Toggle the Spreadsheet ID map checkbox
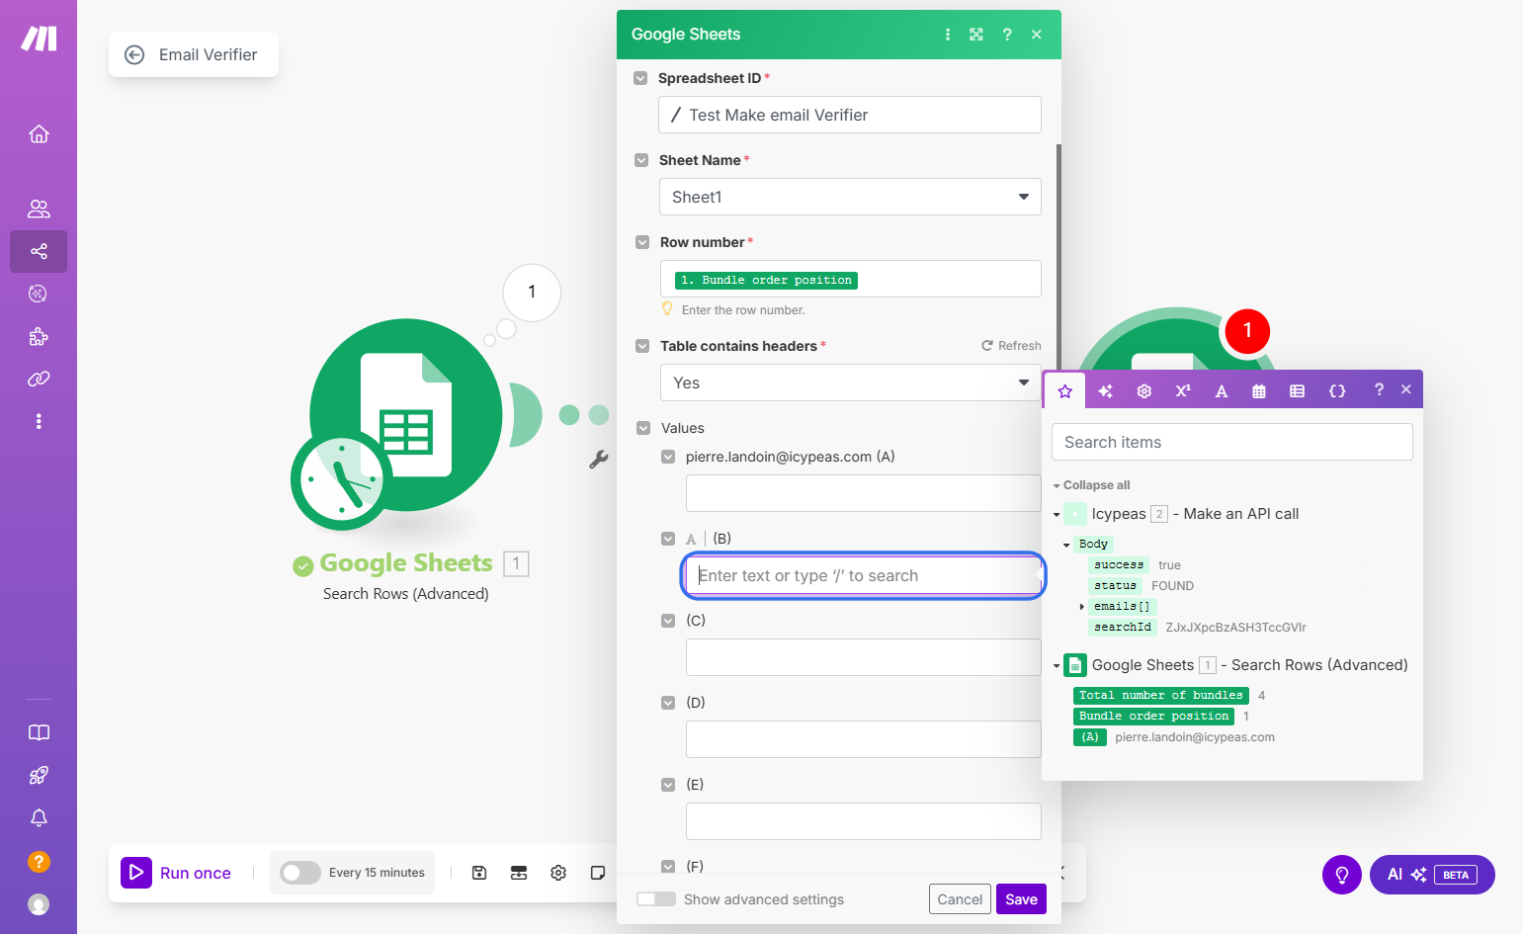1523x934 pixels. coord(640,78)
